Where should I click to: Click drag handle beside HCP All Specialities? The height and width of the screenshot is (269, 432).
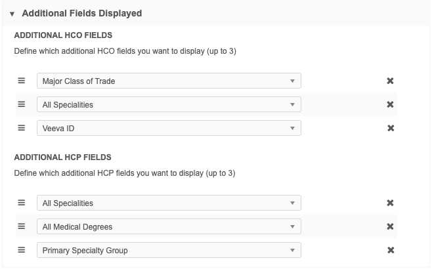(21, 203)
